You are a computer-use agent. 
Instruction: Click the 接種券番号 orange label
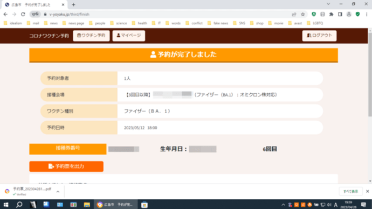coord(68,149)
